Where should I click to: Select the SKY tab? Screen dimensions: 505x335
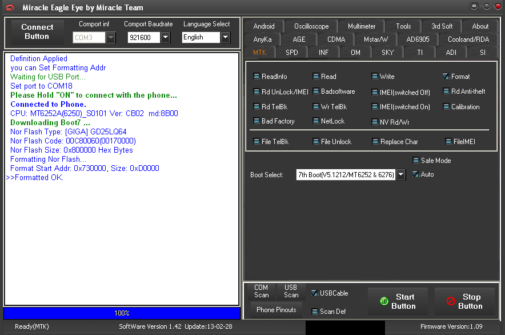(x=387, y=53)
